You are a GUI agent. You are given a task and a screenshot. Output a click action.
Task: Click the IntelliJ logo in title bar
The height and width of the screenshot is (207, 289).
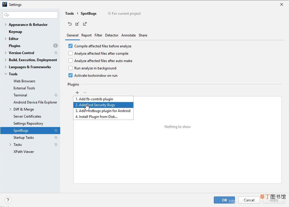point(5,4)
